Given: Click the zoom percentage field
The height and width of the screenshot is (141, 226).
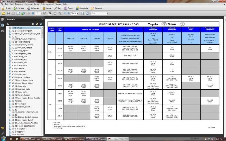Looking at the screenshot, I should coord(73,13).
